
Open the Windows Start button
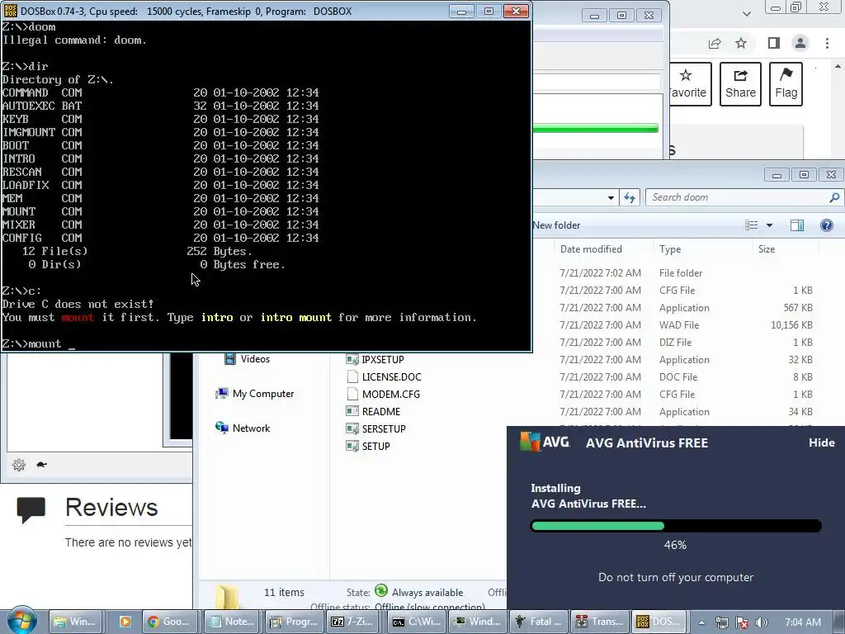coord(21,621)
